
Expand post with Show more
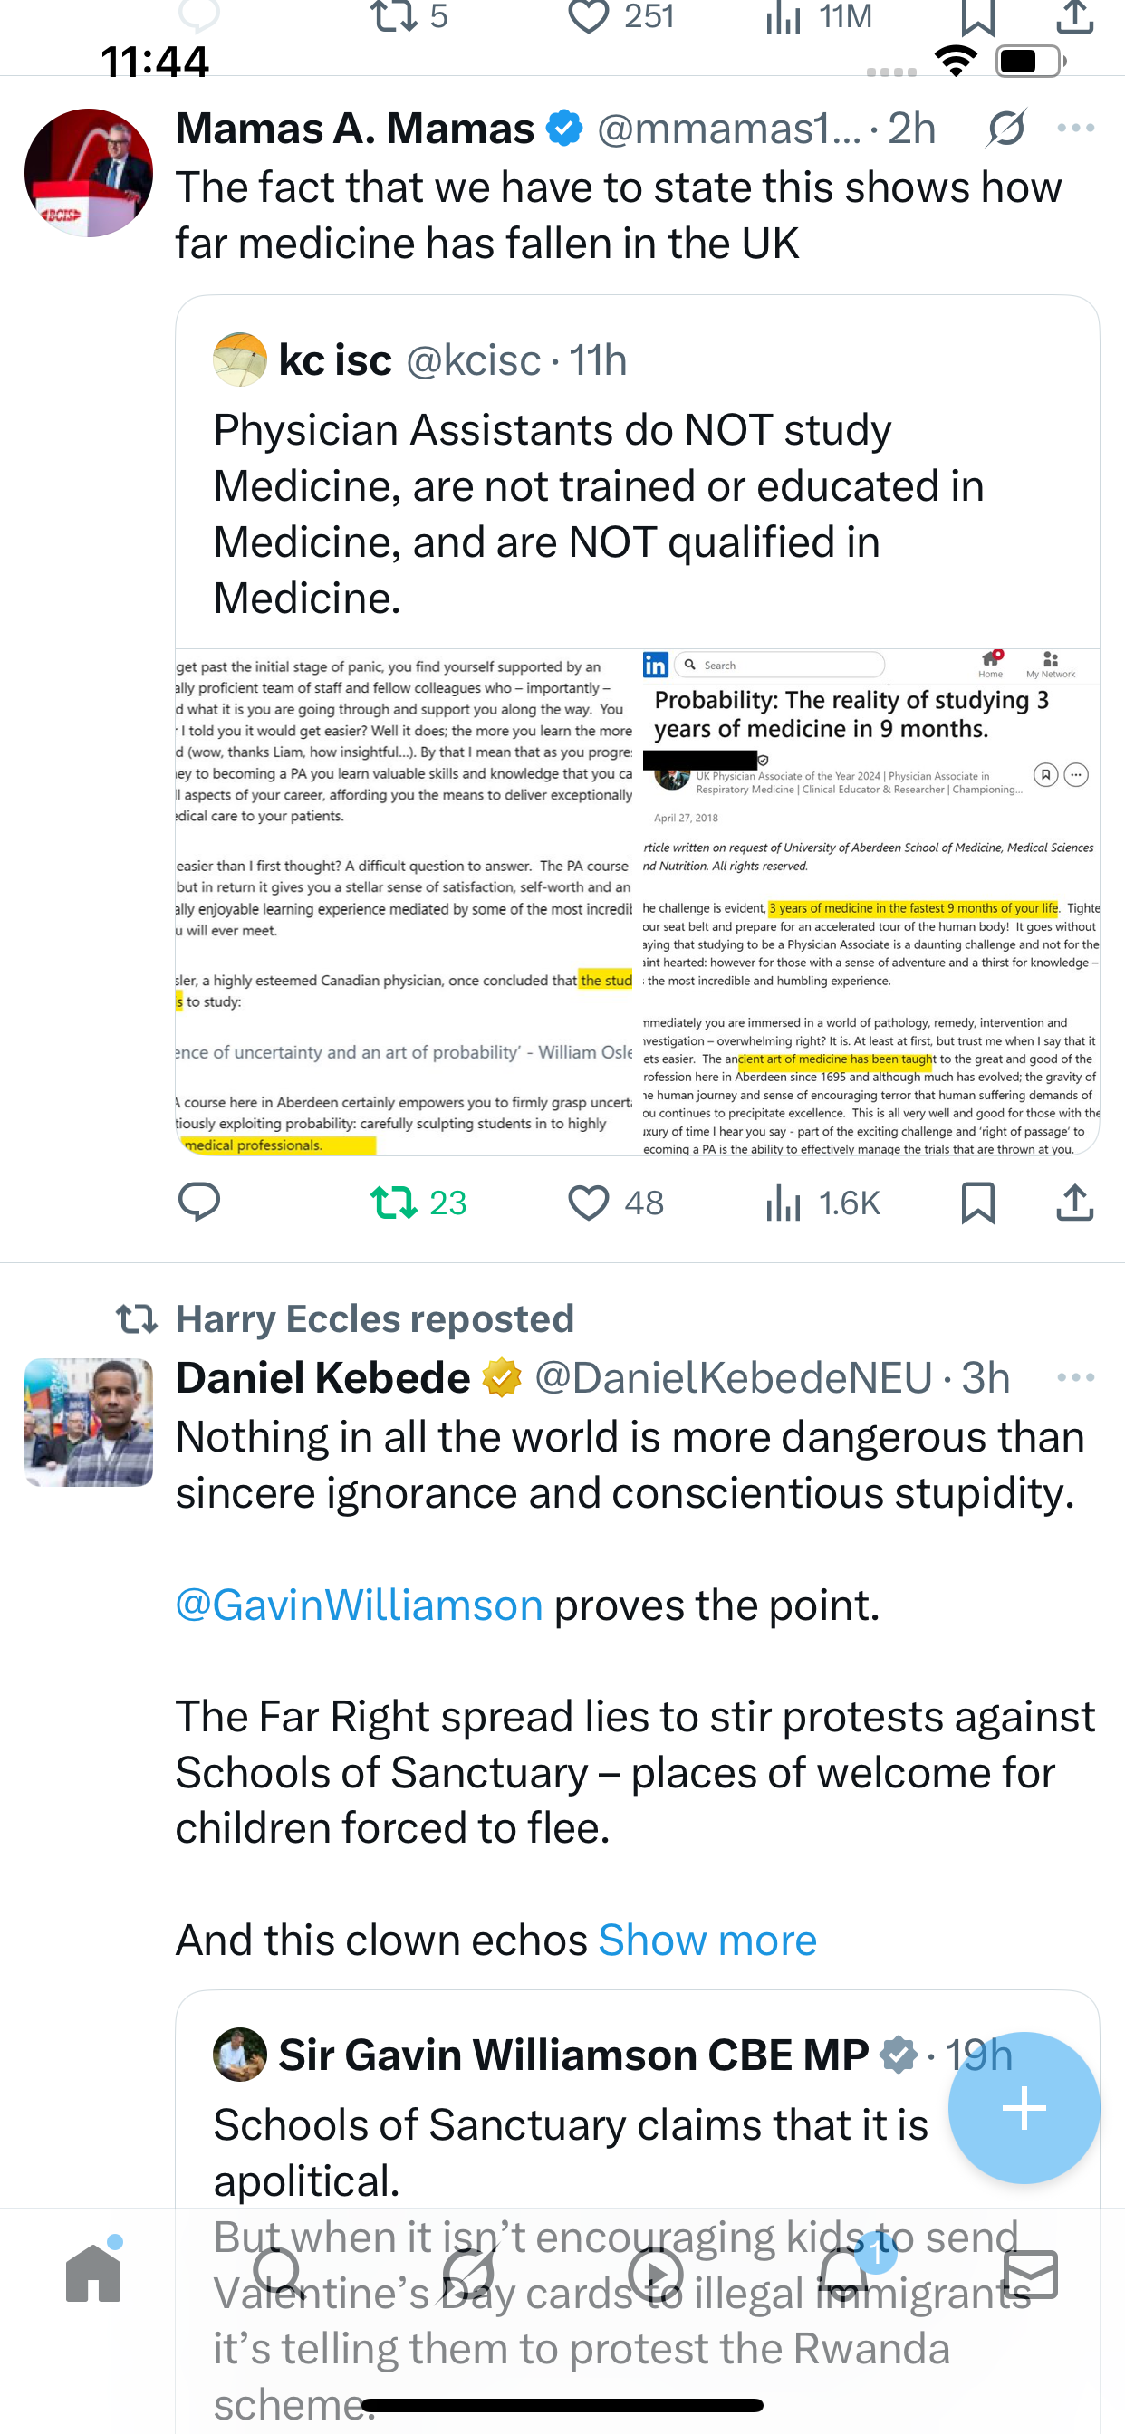(x=707, y=1940)
